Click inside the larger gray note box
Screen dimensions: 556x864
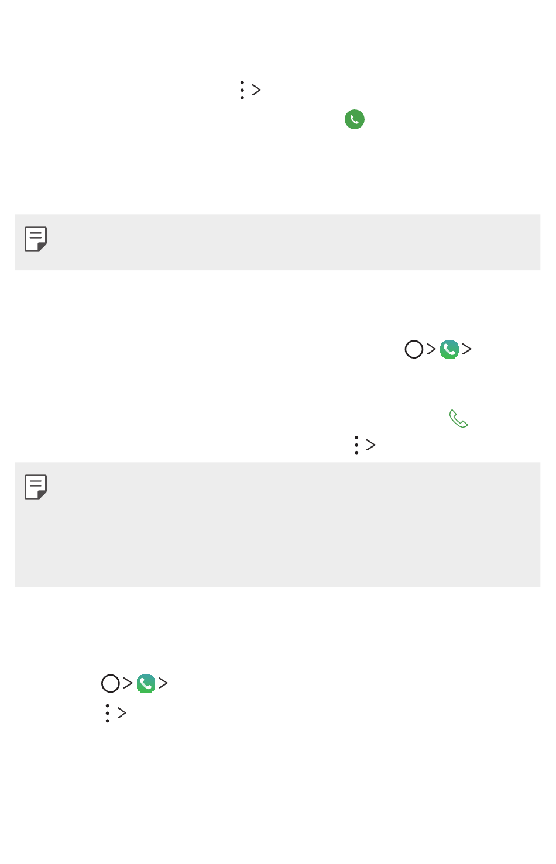pos(277,525)
